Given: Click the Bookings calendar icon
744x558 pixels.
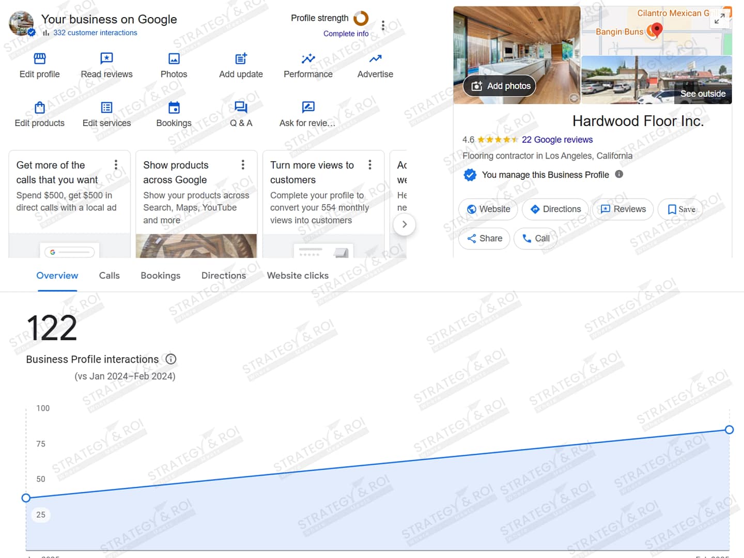Looking at the screenshot, I should (174, 107).
